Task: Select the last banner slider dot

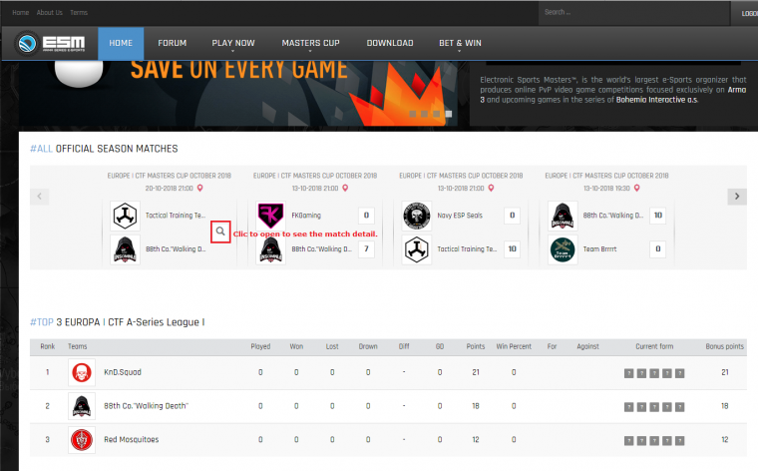Action: coord(449,114)
